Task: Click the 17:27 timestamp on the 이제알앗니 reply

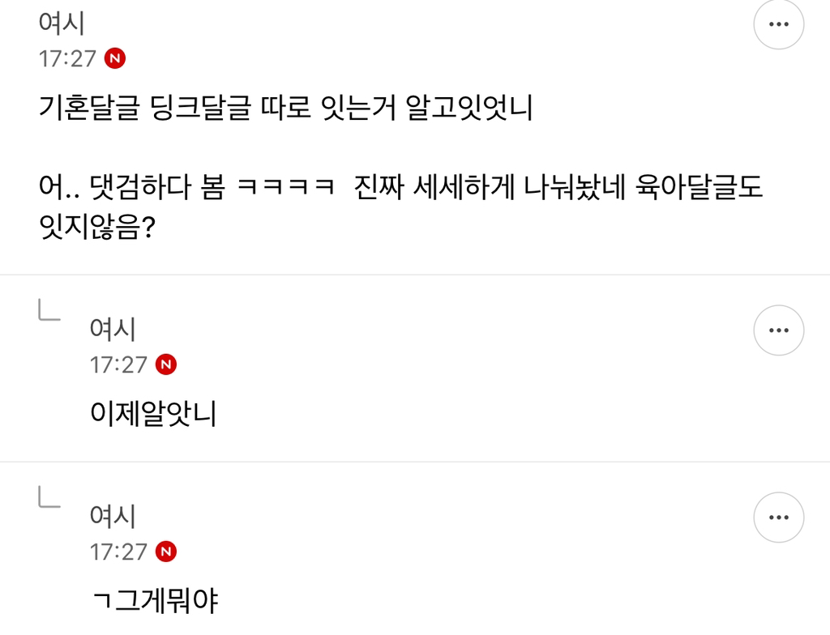Action: 118,364
